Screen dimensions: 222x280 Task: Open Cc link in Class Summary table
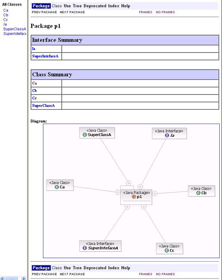tap(35, 98)
